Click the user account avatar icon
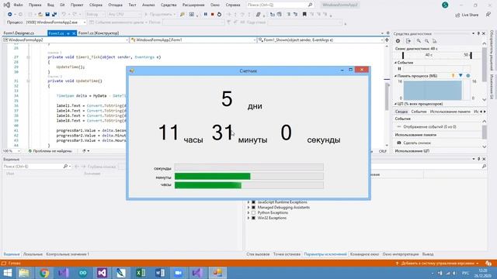Viewport: 497px width, 279px height. click(445, 5)
